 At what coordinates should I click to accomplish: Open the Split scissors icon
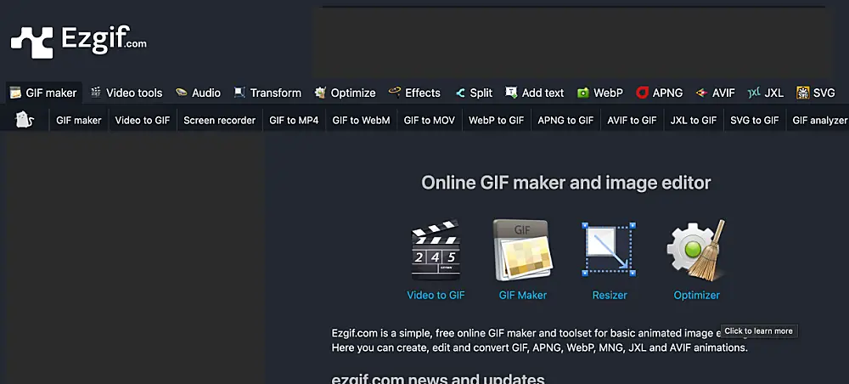tap(460, 93)
